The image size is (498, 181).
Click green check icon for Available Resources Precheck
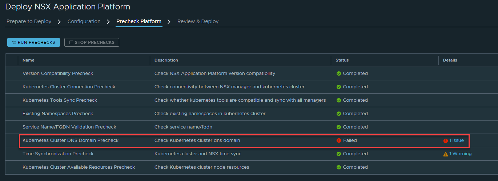coord(339,167)
